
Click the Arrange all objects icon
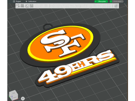(31, 6)
